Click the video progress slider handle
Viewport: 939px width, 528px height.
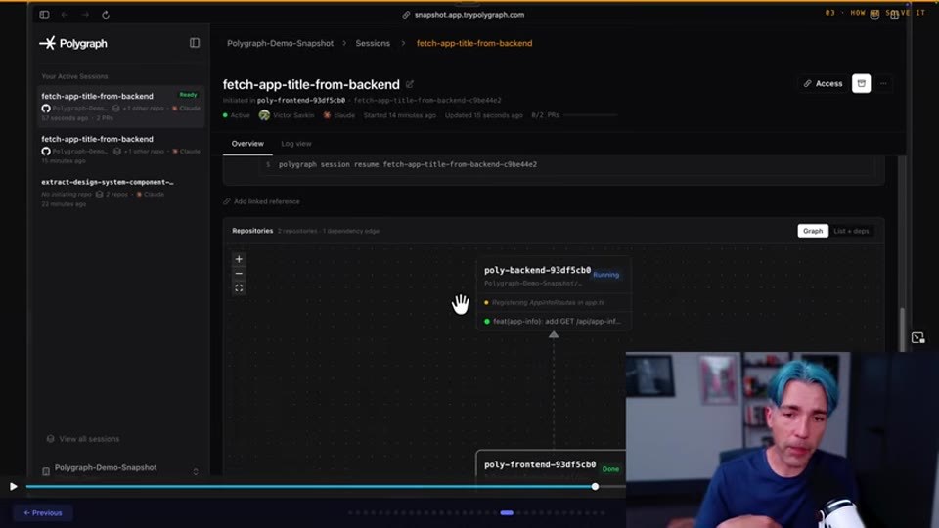595,487
